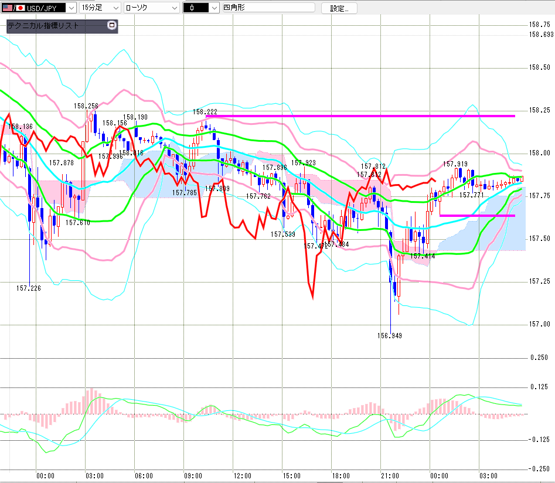Click the -0.125 oscillator axis label

[539, 440]
